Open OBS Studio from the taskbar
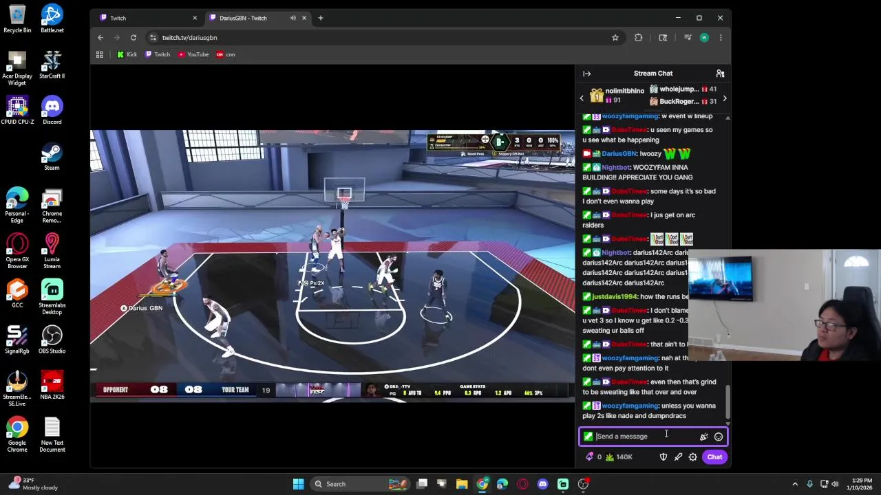This screenshot has width=881, height=495. tap(583, 484)
